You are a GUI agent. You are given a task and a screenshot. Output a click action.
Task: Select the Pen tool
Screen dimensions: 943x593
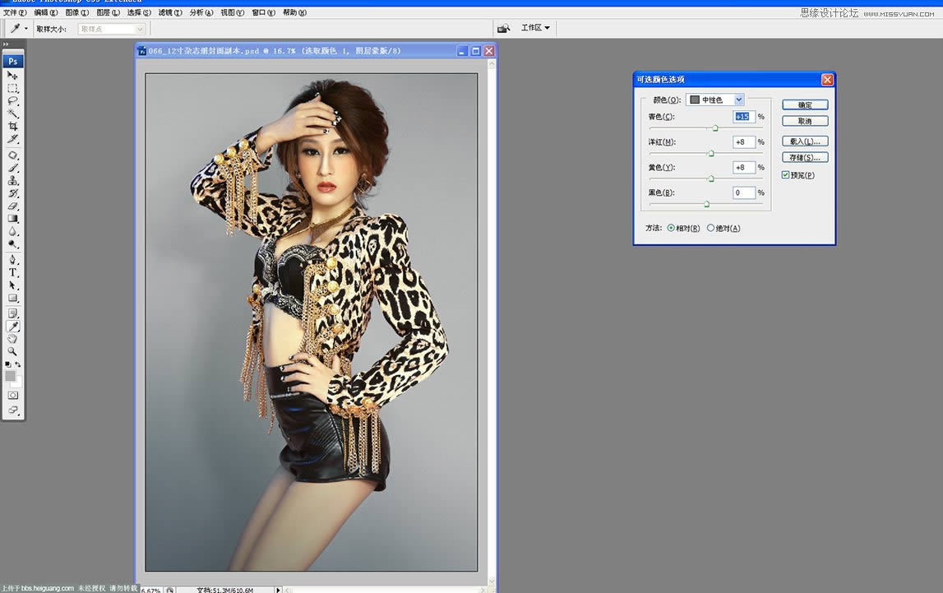12,260
